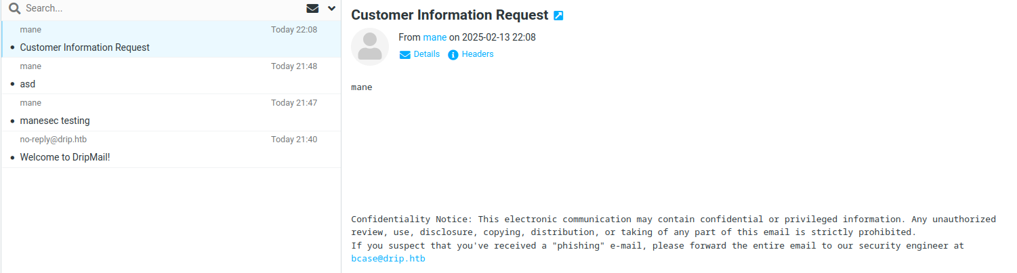Click the Headers info icon
1017x273 pixels.
tap(453, 55)
